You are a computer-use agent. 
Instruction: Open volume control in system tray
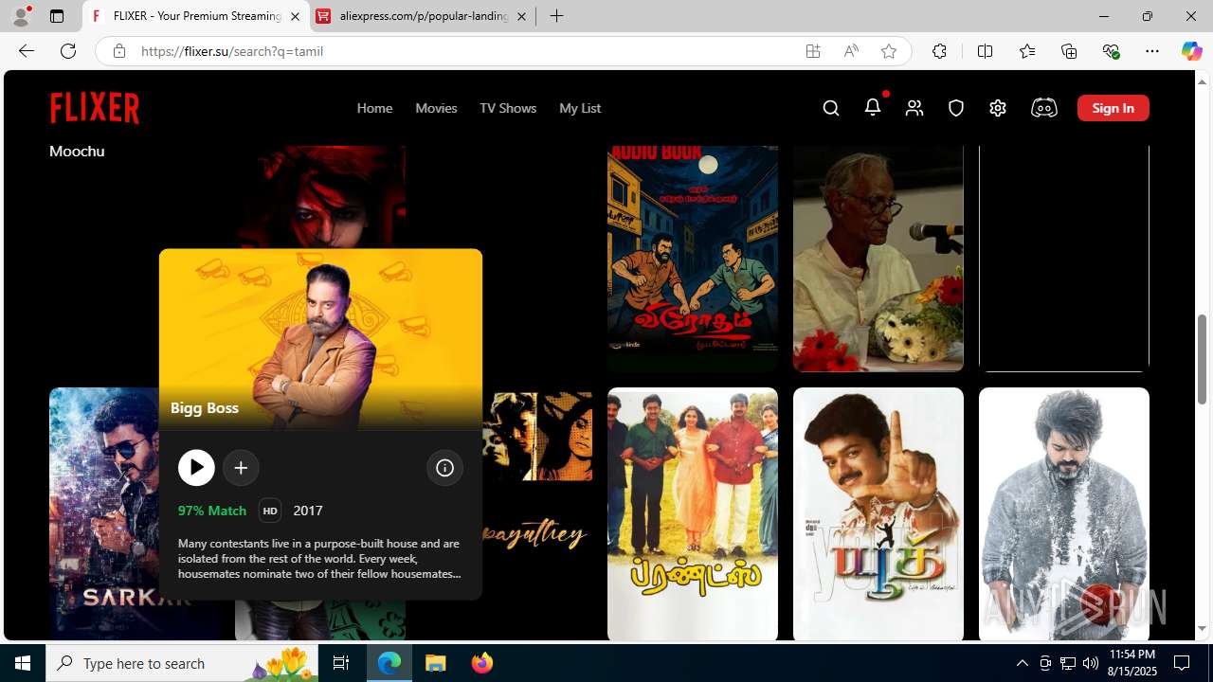1091,663
